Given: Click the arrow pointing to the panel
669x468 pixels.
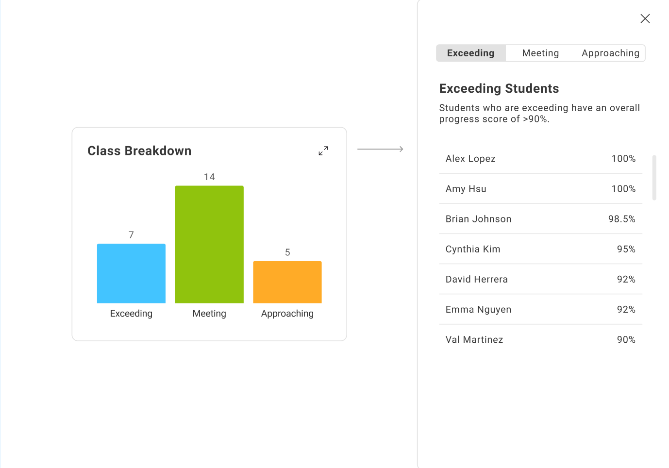Looking at the screenshot, I should pos(380,149).
